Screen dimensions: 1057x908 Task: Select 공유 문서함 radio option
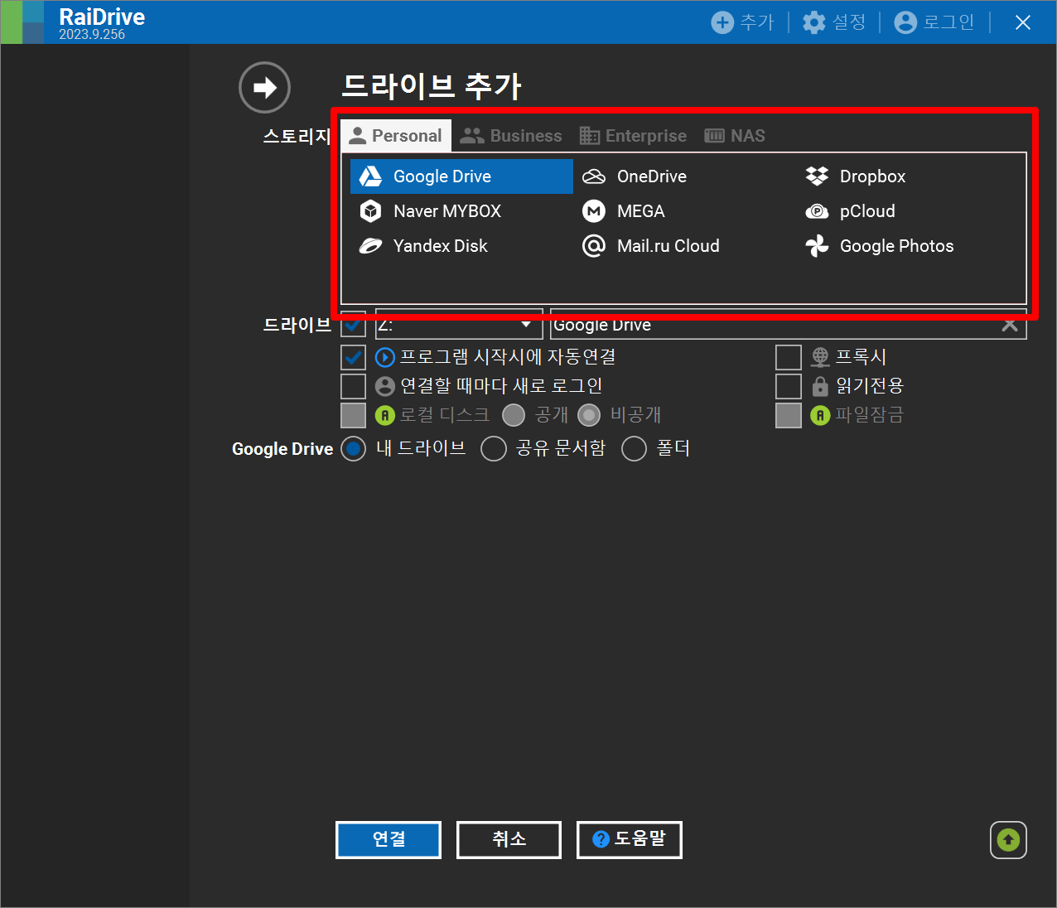(x=494, y=449)
